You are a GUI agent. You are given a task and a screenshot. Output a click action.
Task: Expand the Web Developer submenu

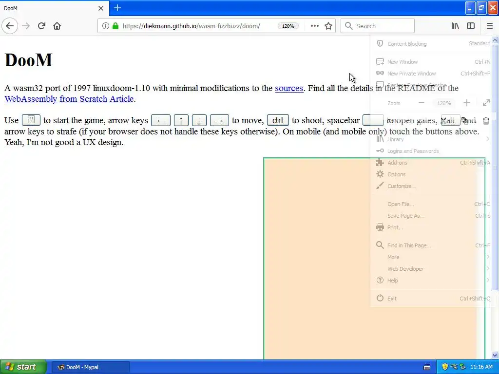click(x=433, y=269)
